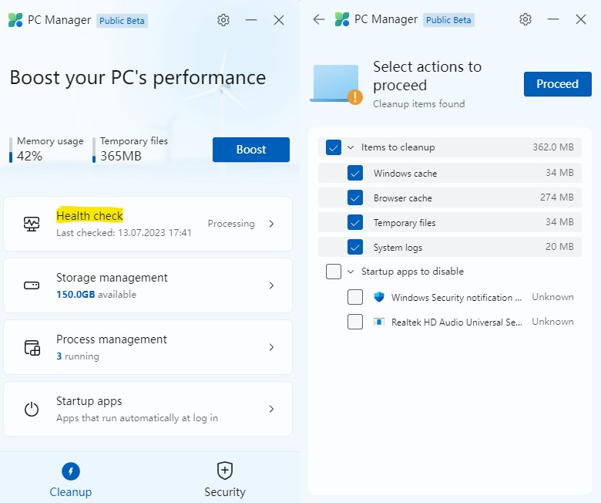Image resolution: width=601 pixels, height=503 pixels.
Task: Click the Security shield icon
Action: coord(225,471)
